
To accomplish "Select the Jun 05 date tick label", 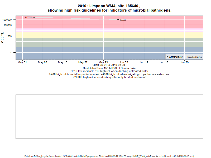I will (x=124, y=62).
